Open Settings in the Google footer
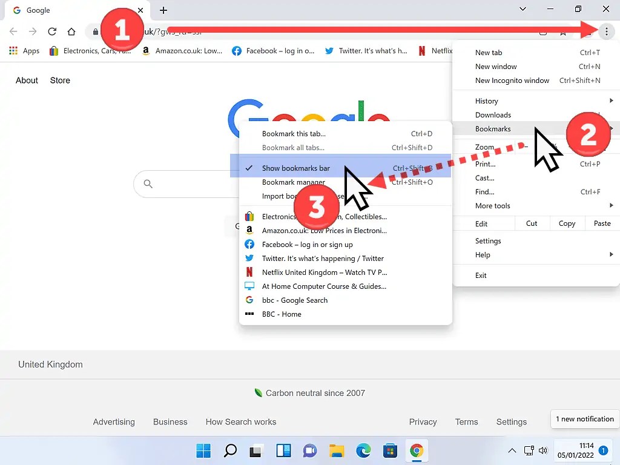Viewport: 620px width, 465px height. click(511, 422)
